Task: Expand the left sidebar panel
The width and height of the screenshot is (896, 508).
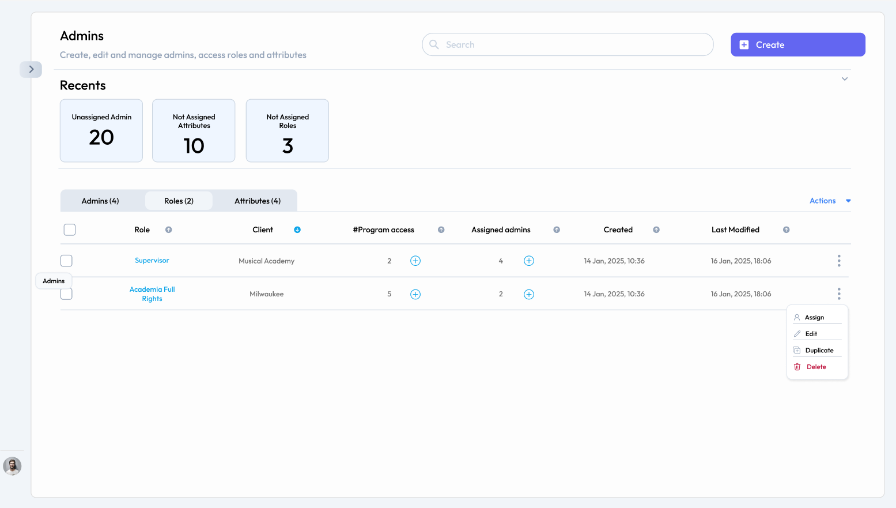Action: (x=31, y=69)
